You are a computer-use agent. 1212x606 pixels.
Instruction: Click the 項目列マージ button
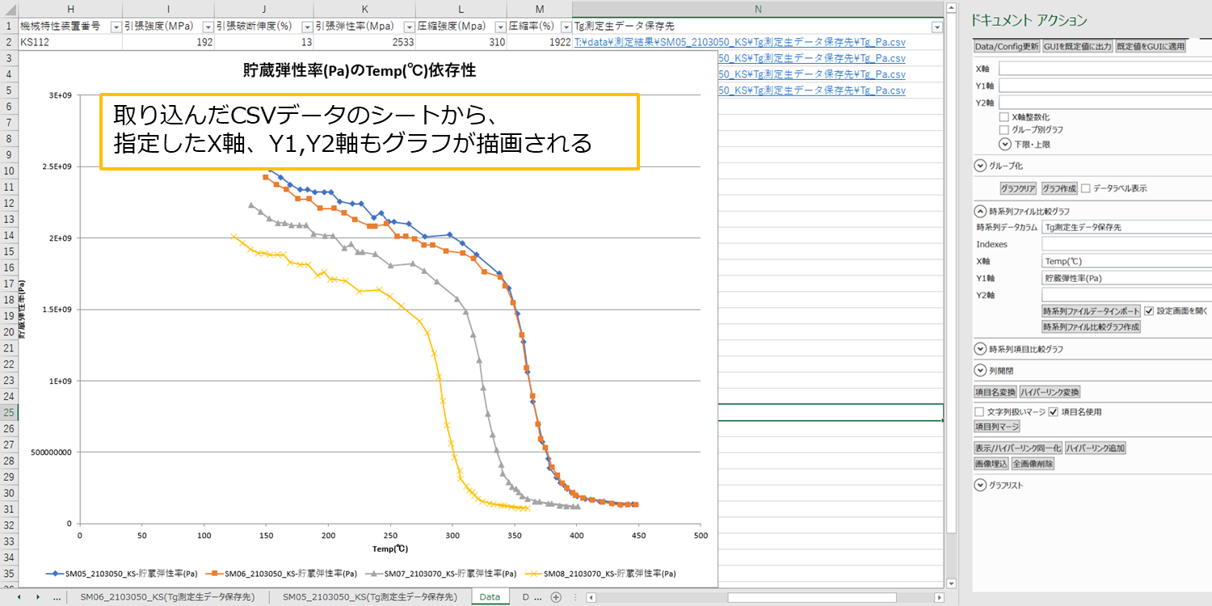pyautogui.click(x=997, y=426)
